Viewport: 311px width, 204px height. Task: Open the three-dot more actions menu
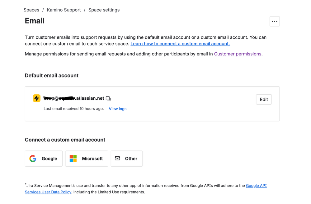pyautogui.click(x=274, y=21)
